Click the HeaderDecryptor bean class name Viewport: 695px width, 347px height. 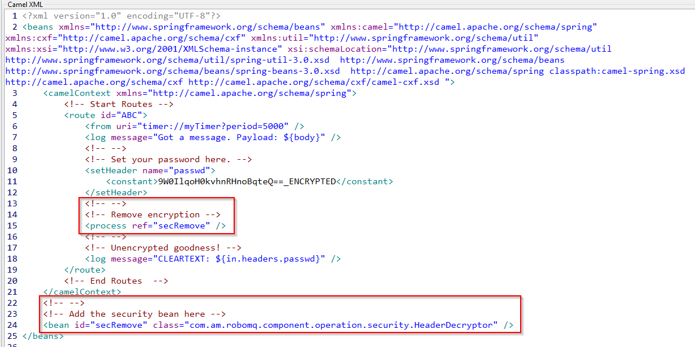click(342, 325)
